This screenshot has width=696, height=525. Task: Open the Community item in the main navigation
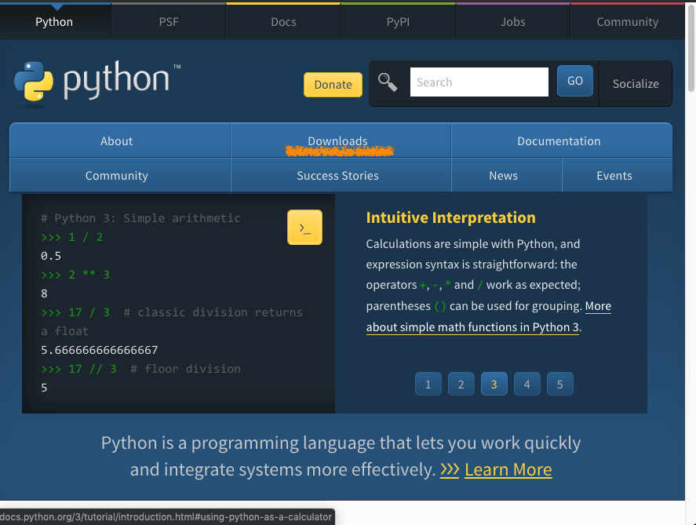(x=120, y=175)
